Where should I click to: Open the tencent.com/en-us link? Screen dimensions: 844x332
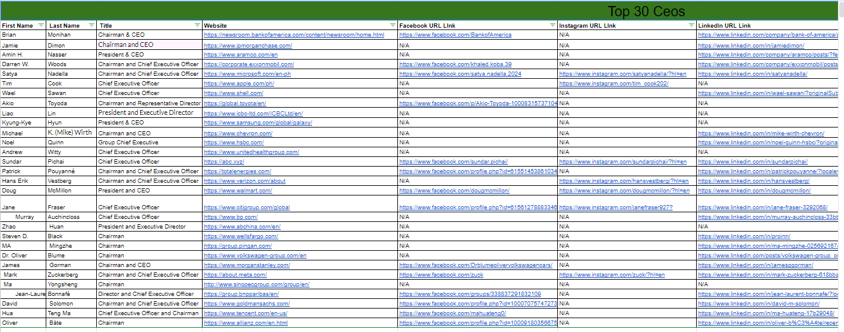tap(245, 313)
